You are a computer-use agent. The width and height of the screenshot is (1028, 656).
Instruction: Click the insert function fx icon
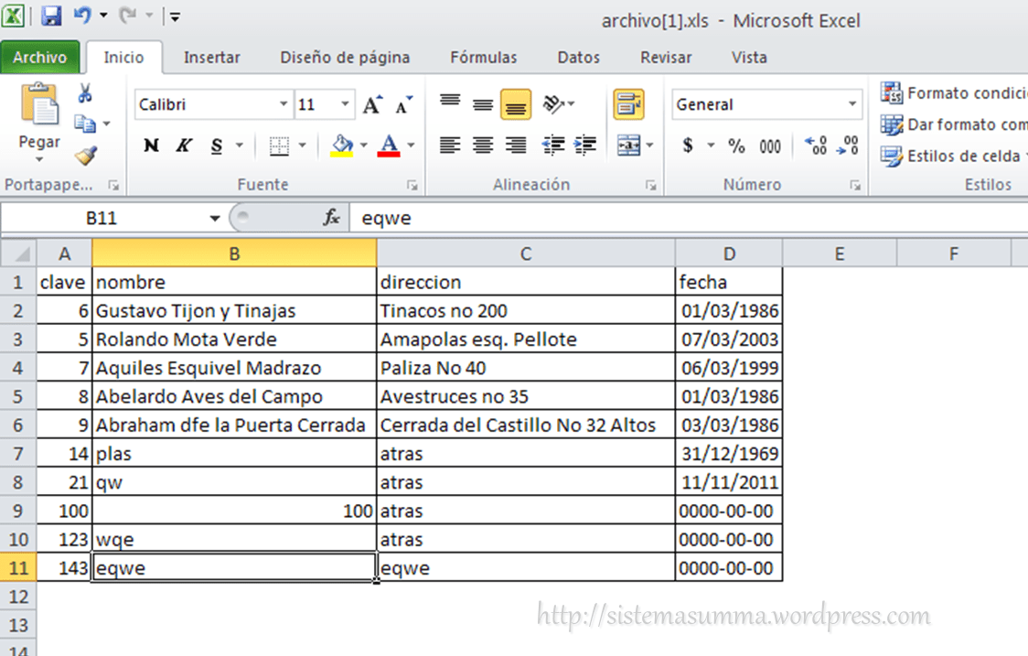(x=331, y=219)
